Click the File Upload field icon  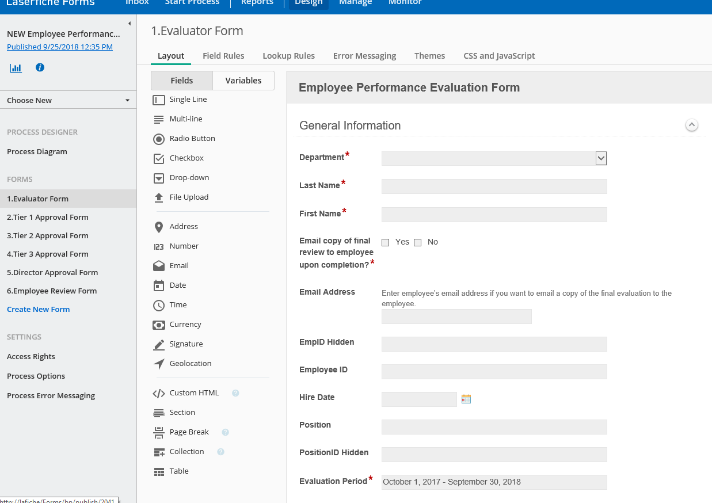click(159, 197)
